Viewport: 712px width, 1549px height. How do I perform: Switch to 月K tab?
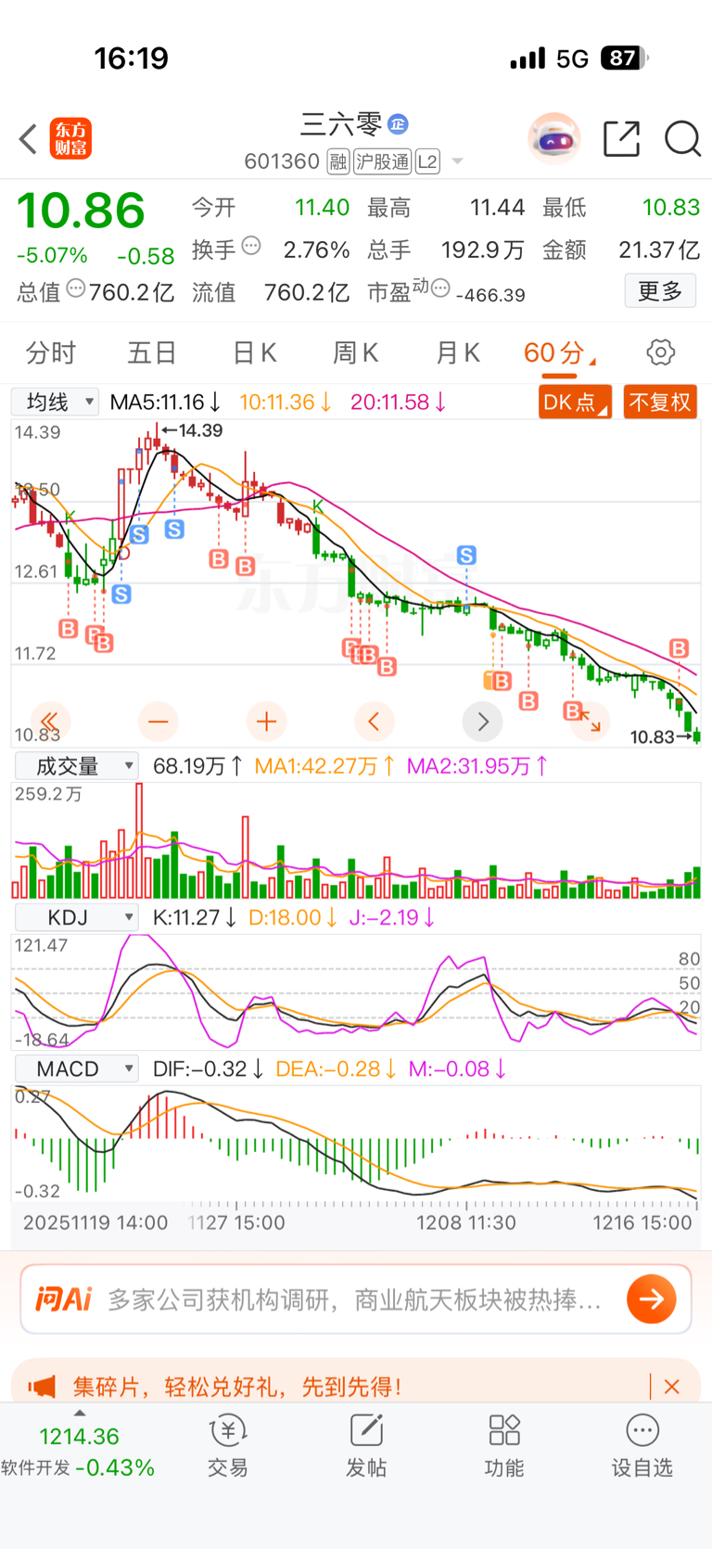click(x=458, y=352)
